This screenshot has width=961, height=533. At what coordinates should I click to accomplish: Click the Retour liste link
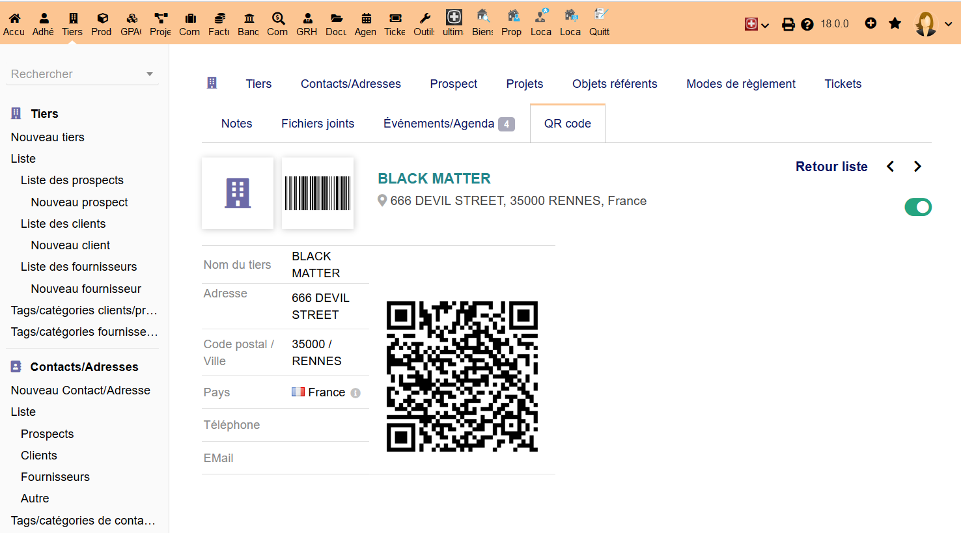tap(831, 167)
